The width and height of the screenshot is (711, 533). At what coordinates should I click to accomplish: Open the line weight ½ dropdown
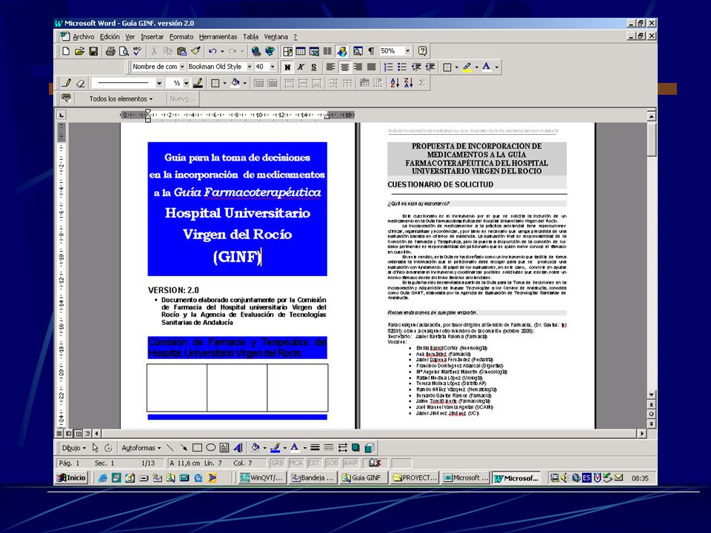point(186,83)
